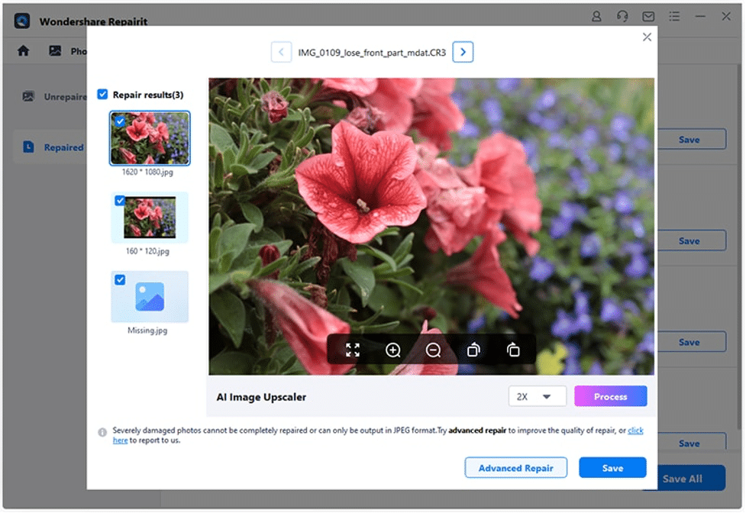Fit the preview image to full screen
The image size is (746, 513).
coord(353,350)
